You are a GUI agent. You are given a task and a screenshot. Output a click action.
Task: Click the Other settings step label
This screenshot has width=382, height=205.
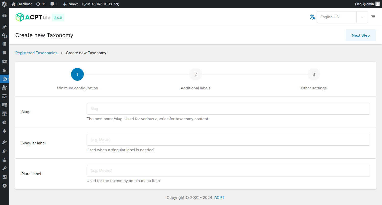point(314,88)
